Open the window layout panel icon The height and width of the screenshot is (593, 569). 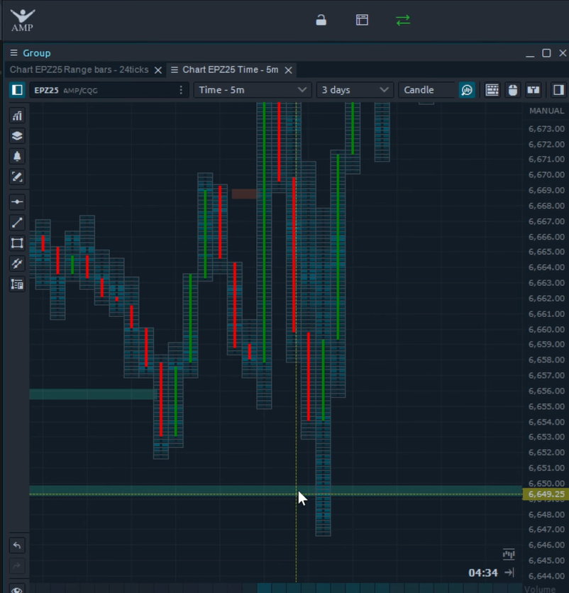[x=362, y=20]
